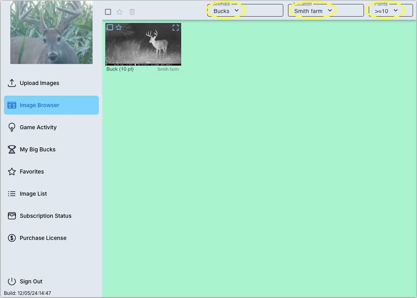Toggle the select-all checkbox in toolbar
417x298 pixels.
tap(108, 12)
